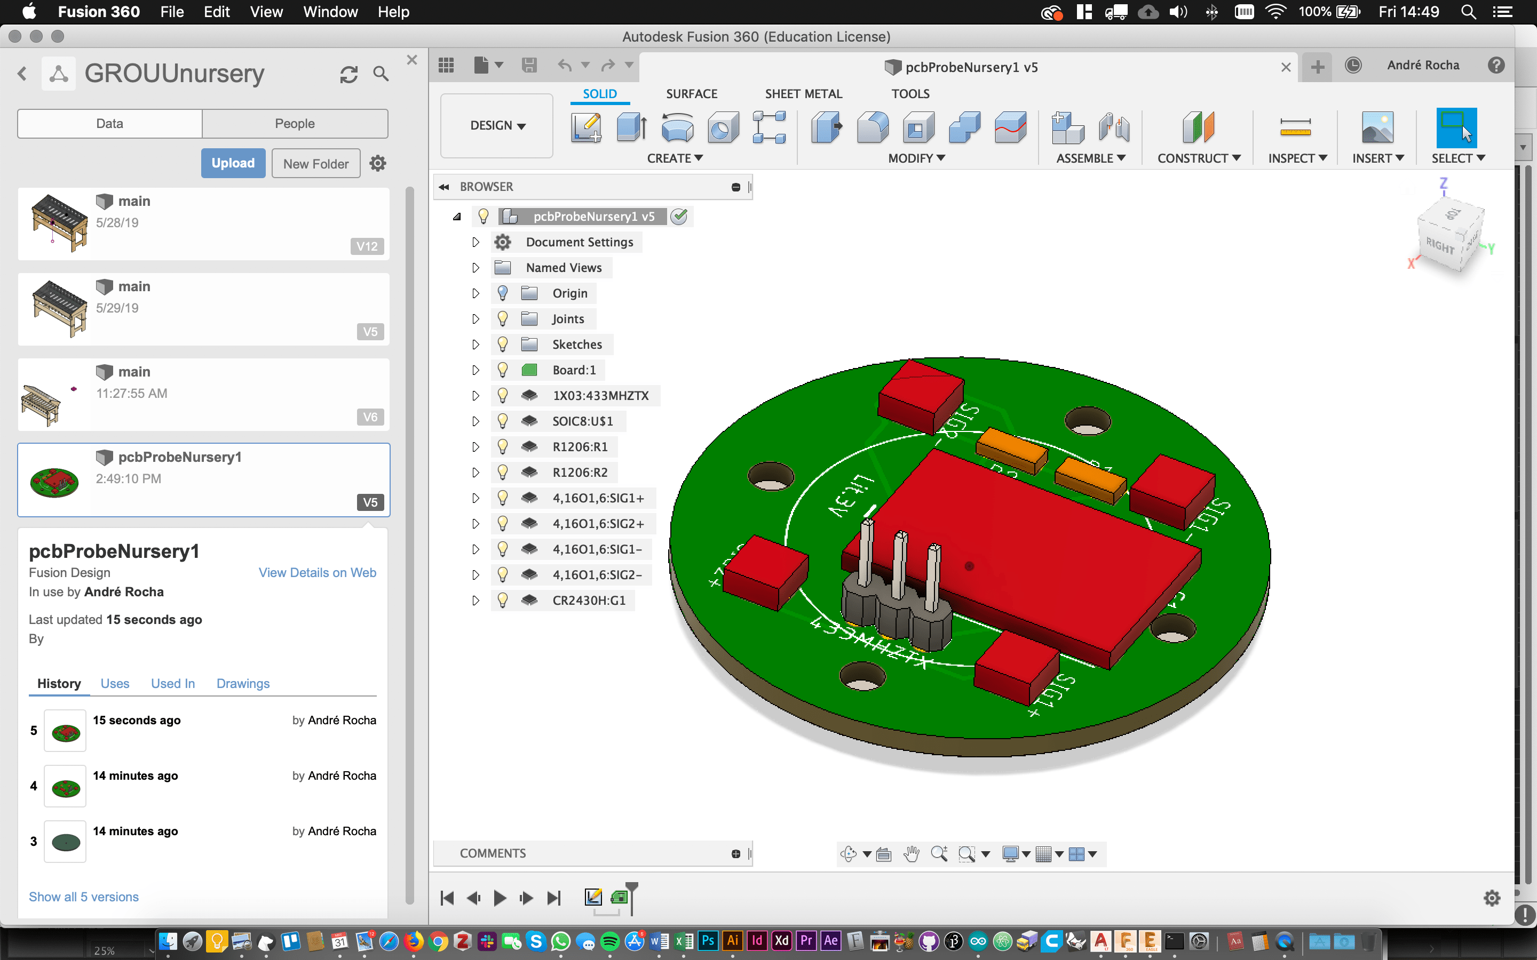Switch to the TOOLS tab
Viewport: 1537px width, 960px height.
(x=910, y=94)
